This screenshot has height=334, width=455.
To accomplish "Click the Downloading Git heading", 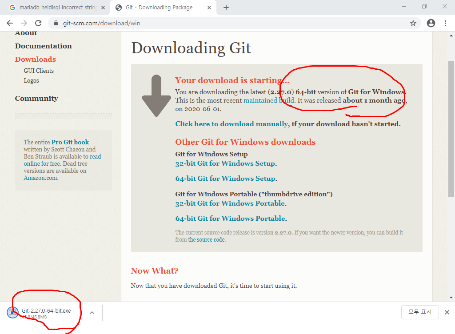I will 191,48.
